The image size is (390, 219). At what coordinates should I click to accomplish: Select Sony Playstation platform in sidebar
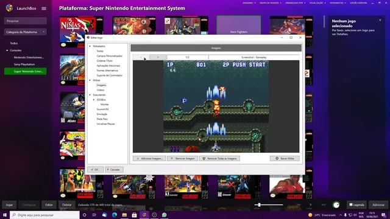[x=24, y=64]
